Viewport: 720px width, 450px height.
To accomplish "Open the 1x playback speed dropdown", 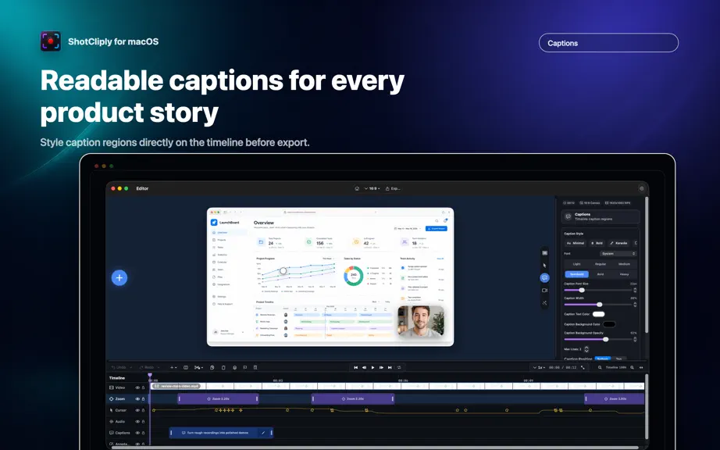I will [539, 367].
